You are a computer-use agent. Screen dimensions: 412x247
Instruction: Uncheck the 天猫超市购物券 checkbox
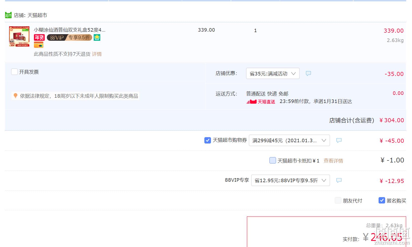(x=207, y=140)
